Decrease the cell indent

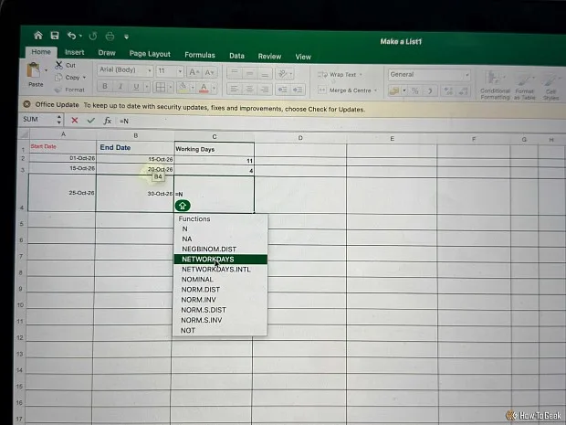[x=283, y=90]
